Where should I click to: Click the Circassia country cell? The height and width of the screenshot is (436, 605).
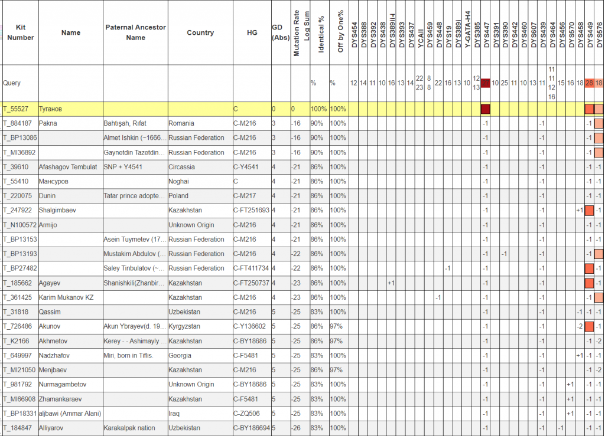183,167
